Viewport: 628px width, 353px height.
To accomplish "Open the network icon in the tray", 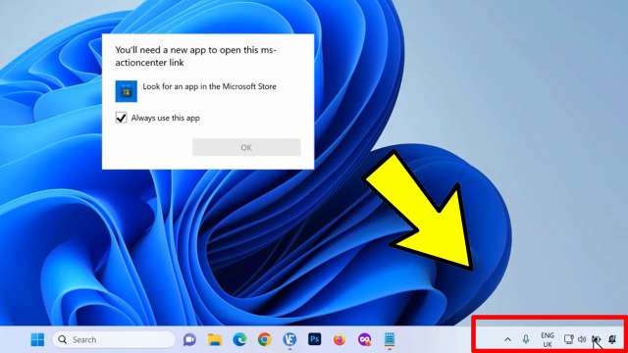I will click(x=569, y=339).
